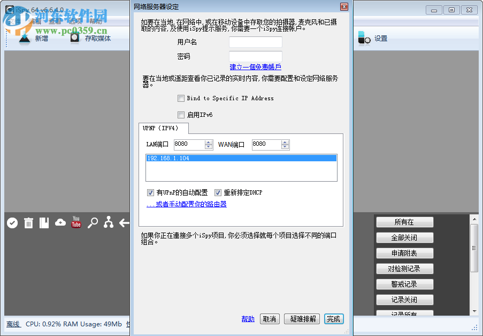Enable Bind to Specific IP Address

pyautogui.click(x=181, y=98)
